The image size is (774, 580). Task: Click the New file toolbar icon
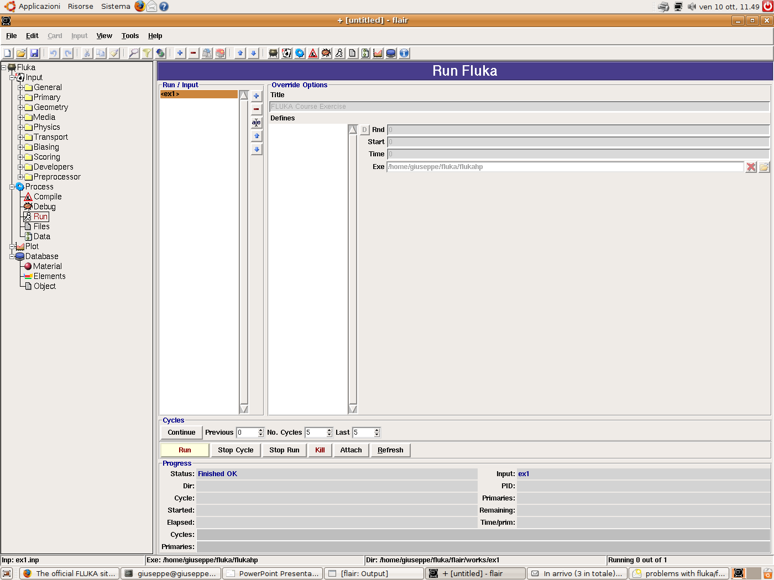coord(8,53)
